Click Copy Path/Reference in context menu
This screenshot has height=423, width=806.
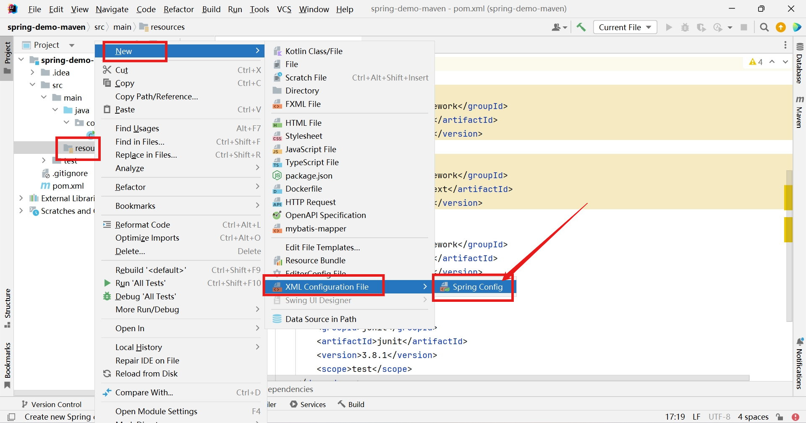click(181, 96)
